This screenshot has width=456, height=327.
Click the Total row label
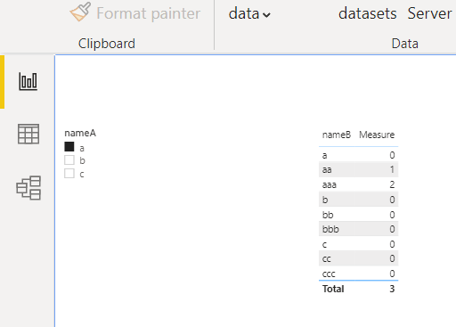click(333, 289)
